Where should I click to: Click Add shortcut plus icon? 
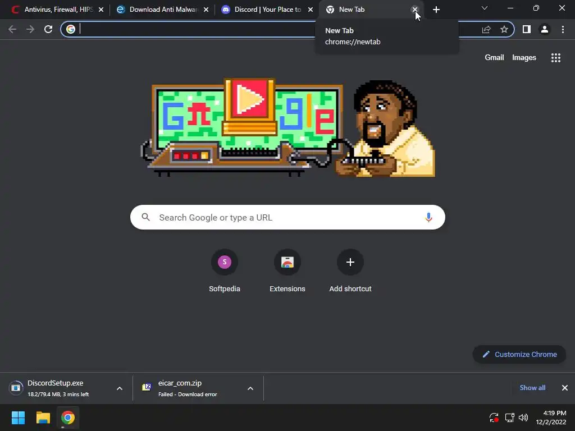point(350,262)
